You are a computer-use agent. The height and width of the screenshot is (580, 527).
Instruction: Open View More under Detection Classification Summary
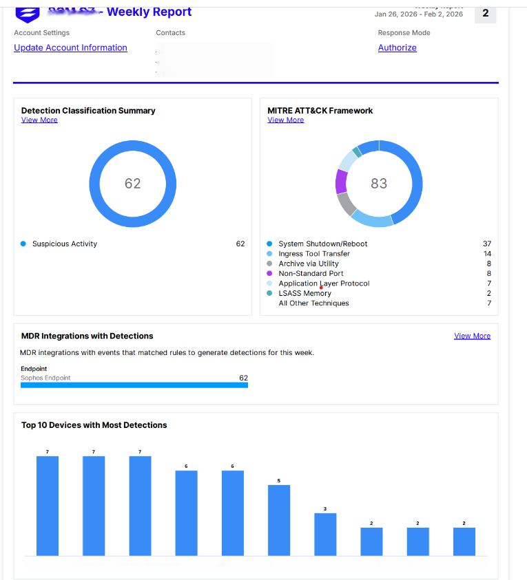click(x=39, y=120)
